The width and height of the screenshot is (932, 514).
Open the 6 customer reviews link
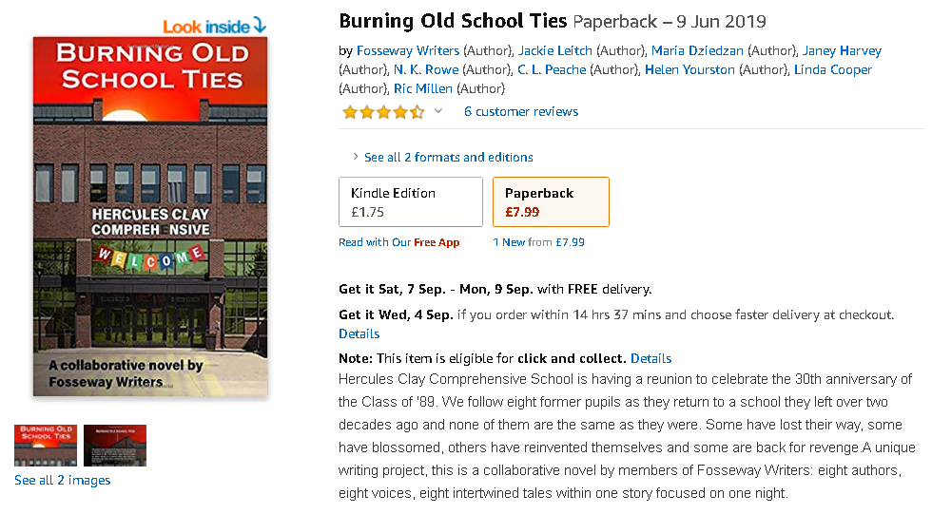521,111
